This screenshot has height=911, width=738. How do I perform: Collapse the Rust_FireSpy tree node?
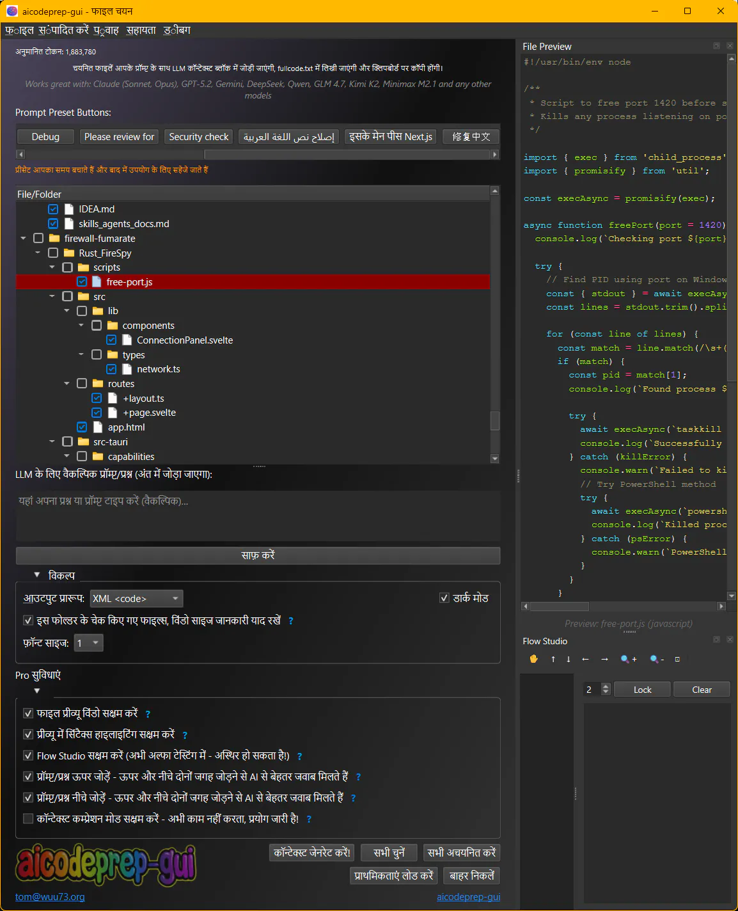[38, 253]
